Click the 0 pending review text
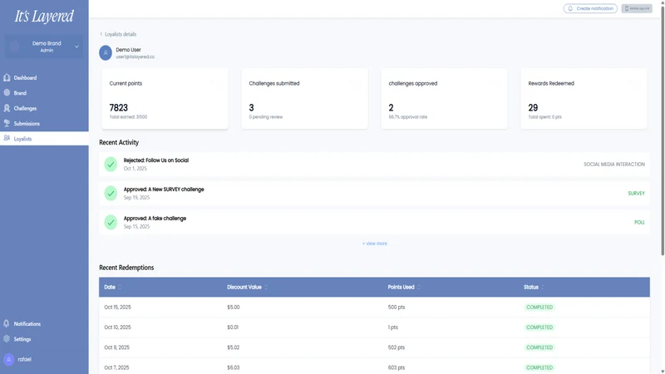The height and width of the screenshot is (374, 665). [266, 117]
